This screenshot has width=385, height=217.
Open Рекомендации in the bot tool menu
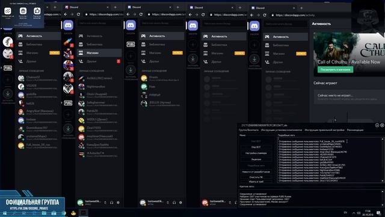tap(355, 130)
